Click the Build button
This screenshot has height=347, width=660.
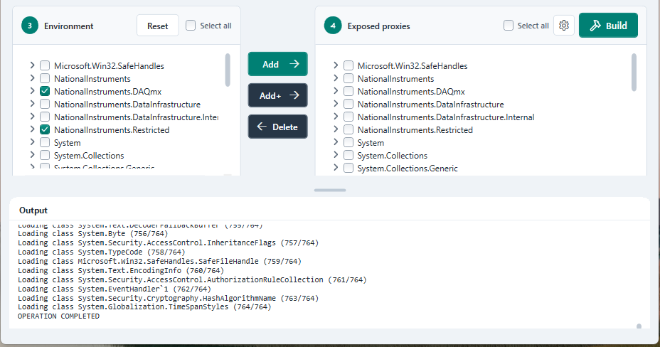pyautogui.click(x=608, y=26)
